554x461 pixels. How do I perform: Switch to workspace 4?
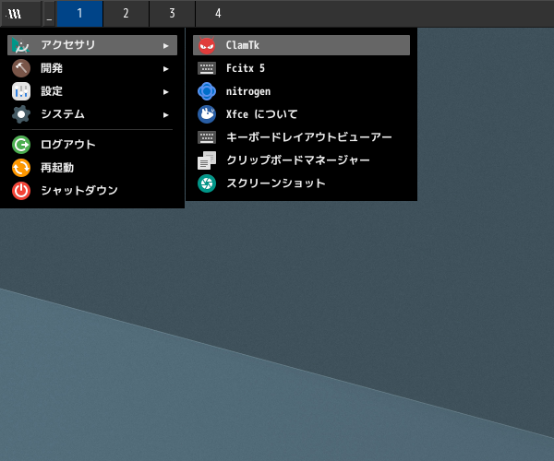tap(218, 14)
